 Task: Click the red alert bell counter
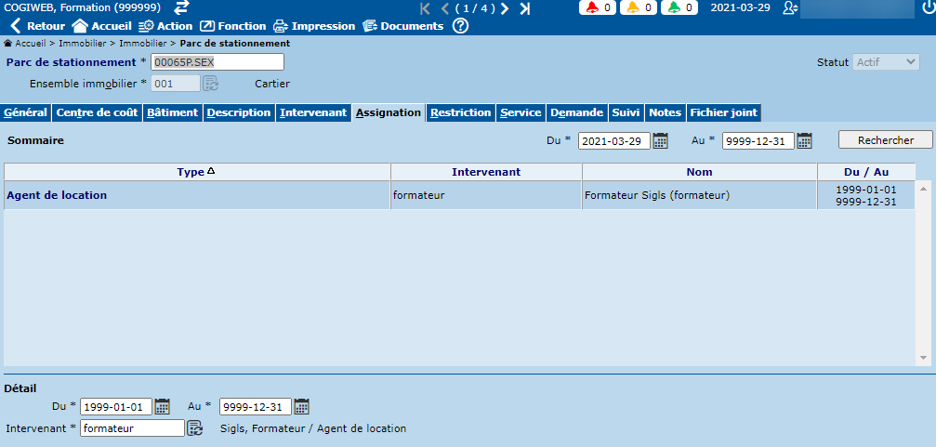tap(600, 8)
